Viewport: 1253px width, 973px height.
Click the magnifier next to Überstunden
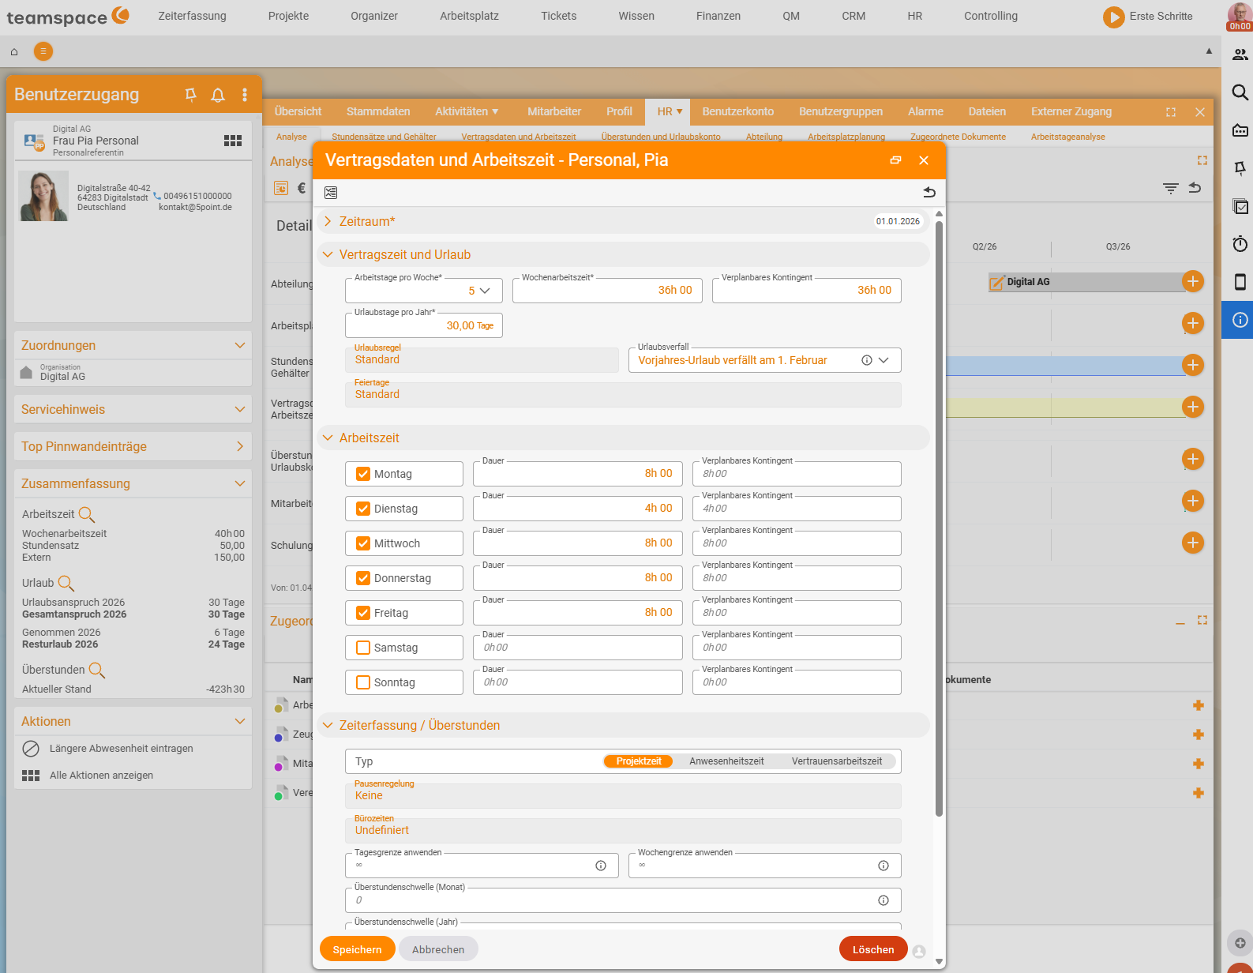[97, 671]
